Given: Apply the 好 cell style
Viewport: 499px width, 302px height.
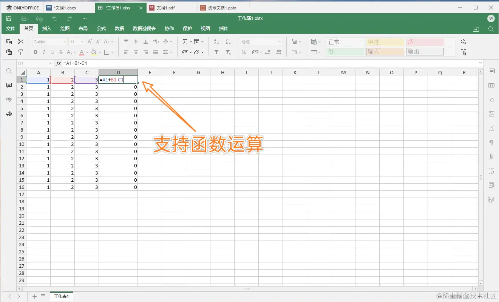Looking at the screenshot, I should [x=345, y=52].
